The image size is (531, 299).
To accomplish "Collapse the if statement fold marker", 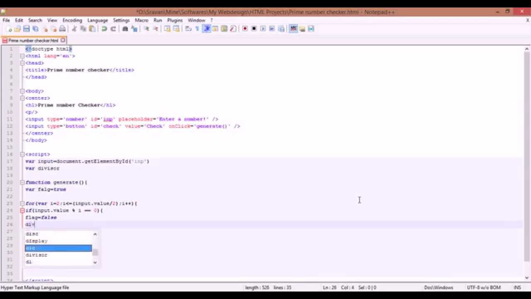I will [x=22, y=211].
